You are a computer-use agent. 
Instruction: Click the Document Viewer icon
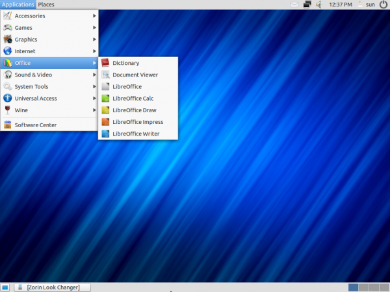pyautogui.click(x=105, y=75)
